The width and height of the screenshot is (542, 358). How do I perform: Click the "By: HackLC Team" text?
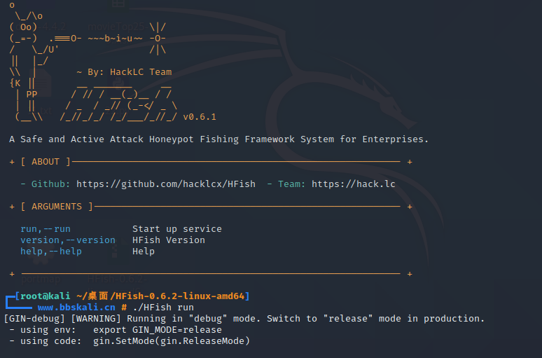tap(130, 72)
